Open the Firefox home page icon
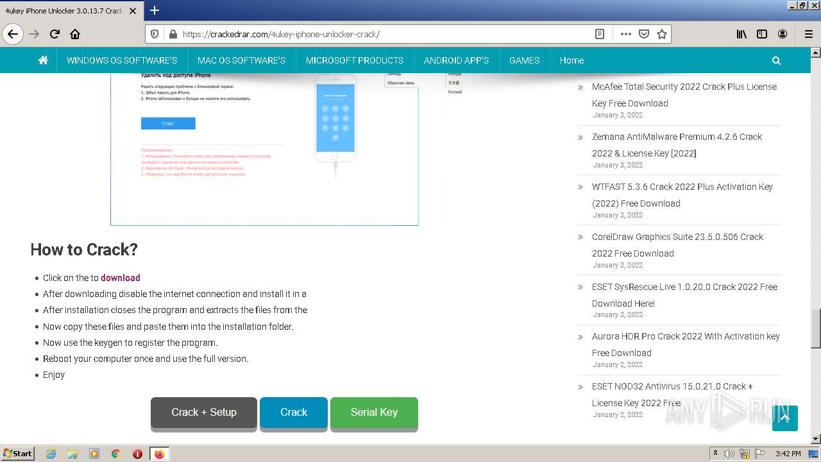The height and width of the screenshot is (462, 821). 75,34
